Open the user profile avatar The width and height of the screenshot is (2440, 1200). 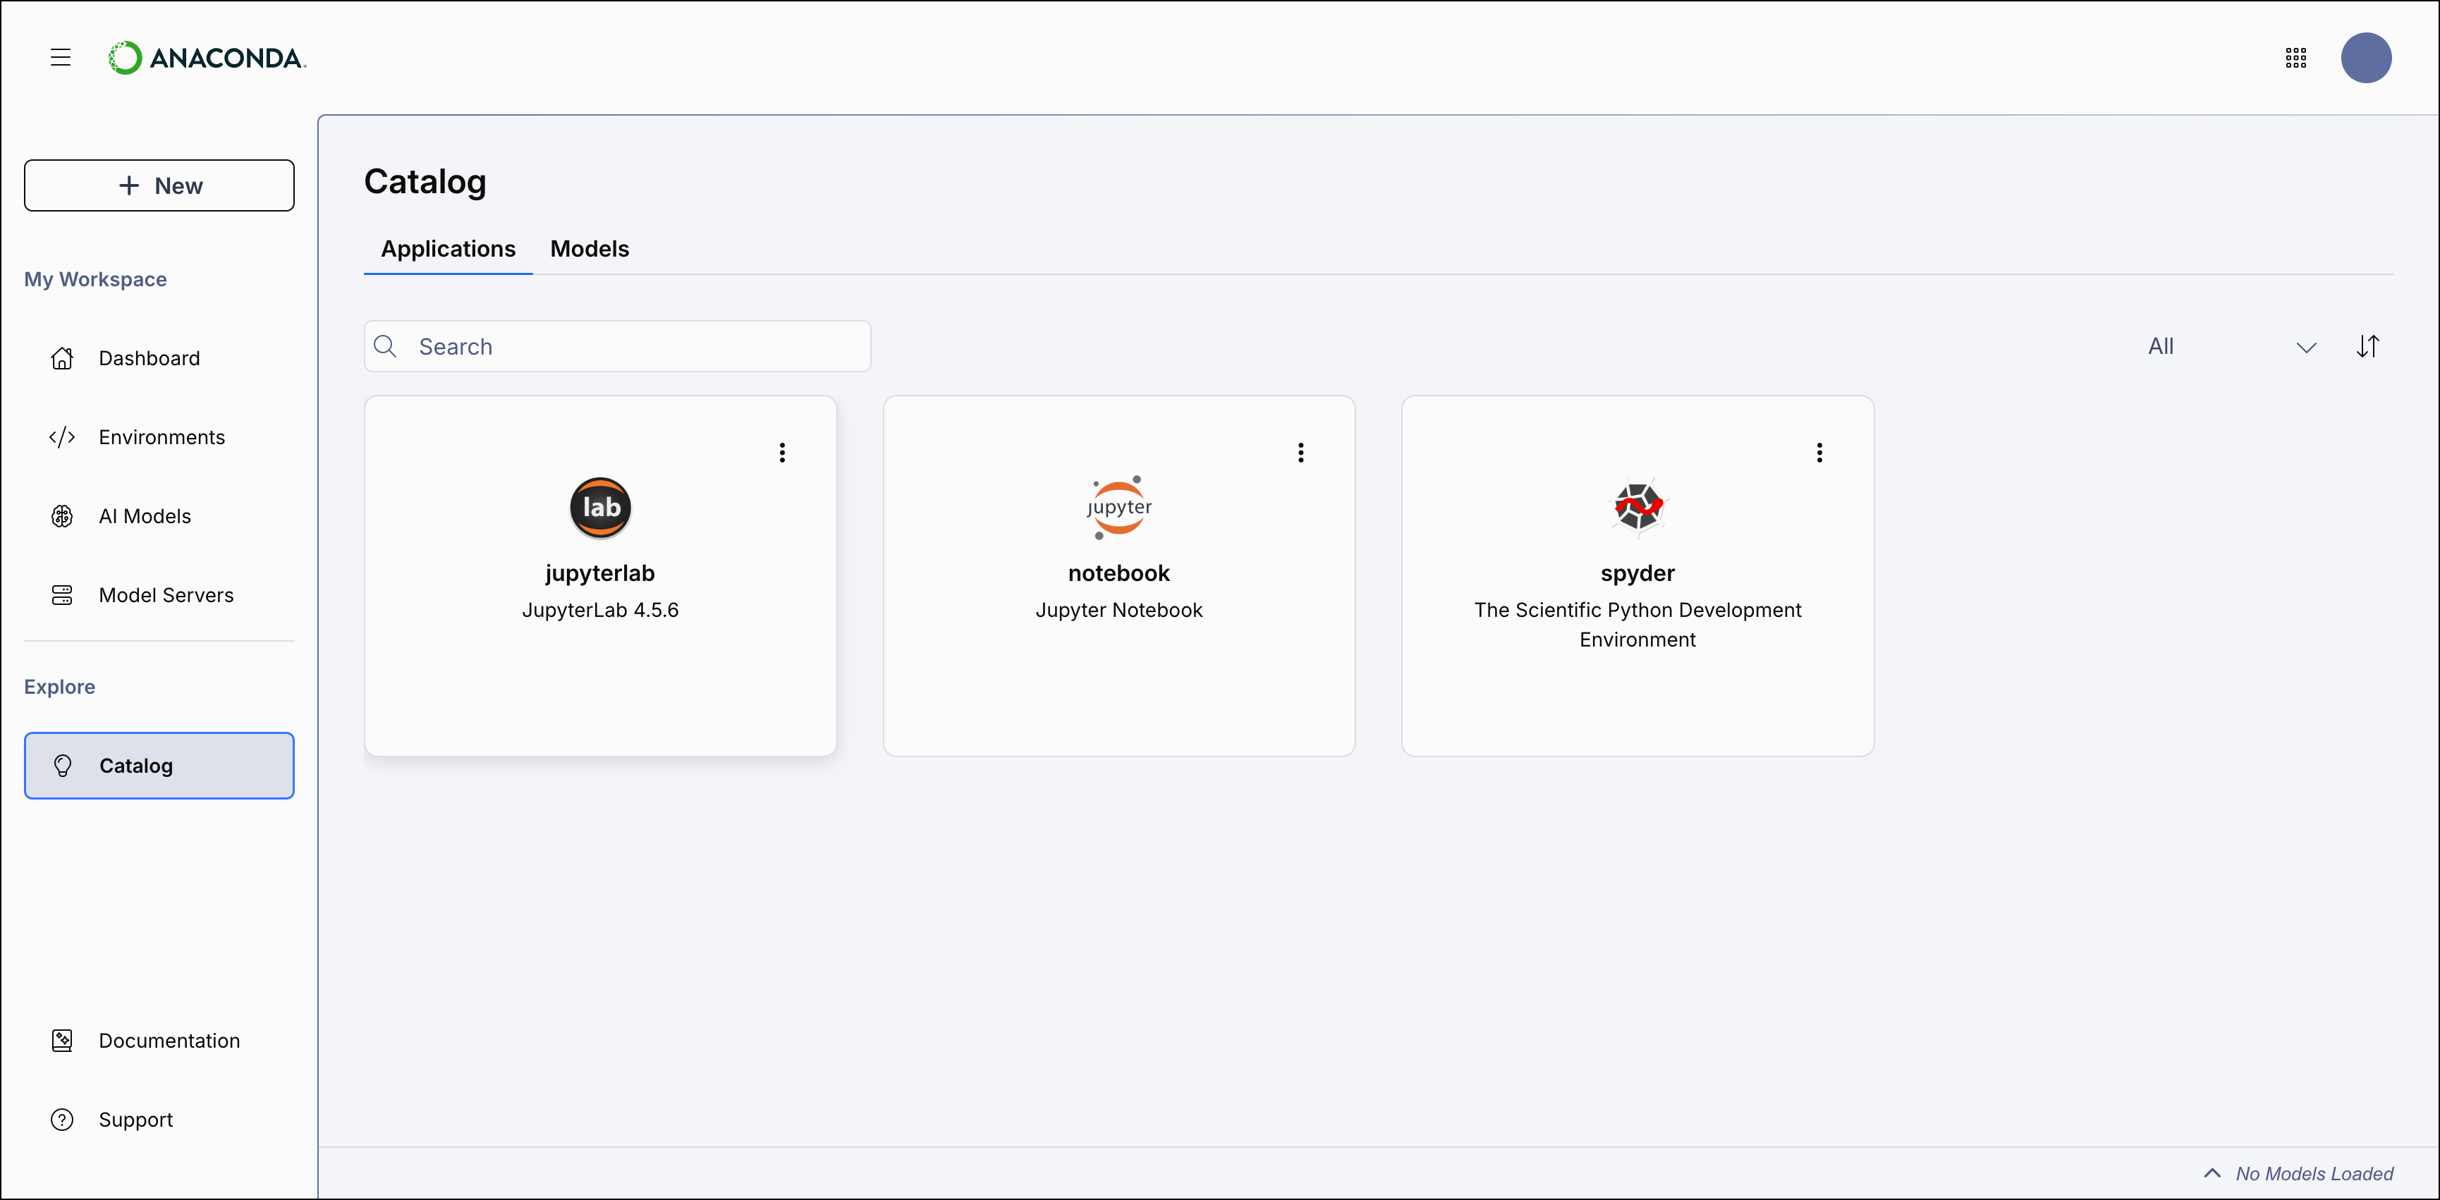(2365, 58)
